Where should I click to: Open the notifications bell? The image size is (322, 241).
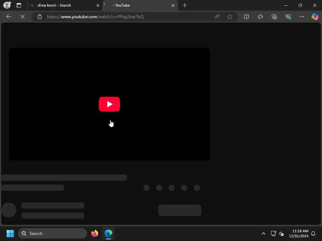313,233
